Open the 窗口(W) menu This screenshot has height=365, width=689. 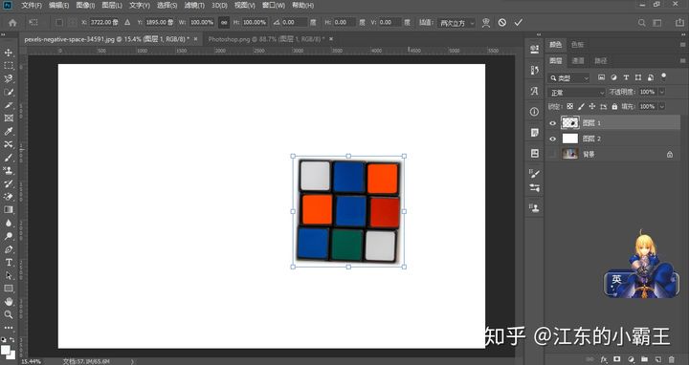(x=274, y=6)
